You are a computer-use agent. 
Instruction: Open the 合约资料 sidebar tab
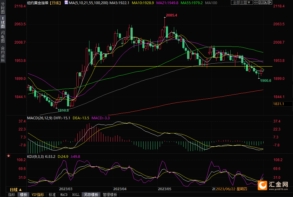[x=3, y=54]
